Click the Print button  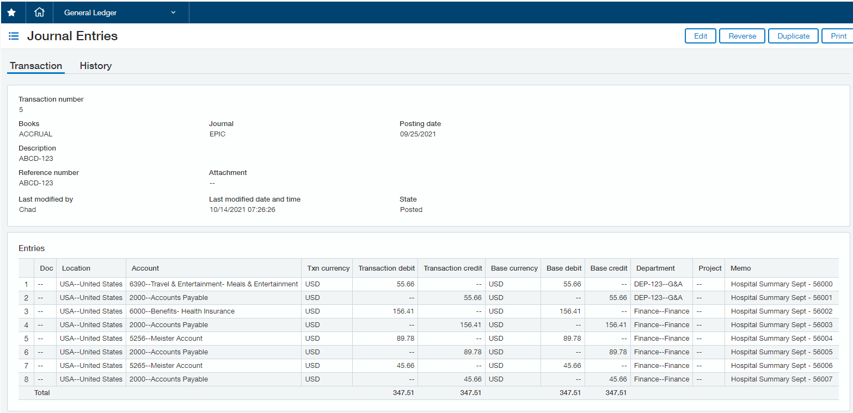pos(838,36)
